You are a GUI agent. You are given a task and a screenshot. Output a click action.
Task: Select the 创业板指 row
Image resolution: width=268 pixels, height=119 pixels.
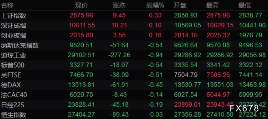134,35
